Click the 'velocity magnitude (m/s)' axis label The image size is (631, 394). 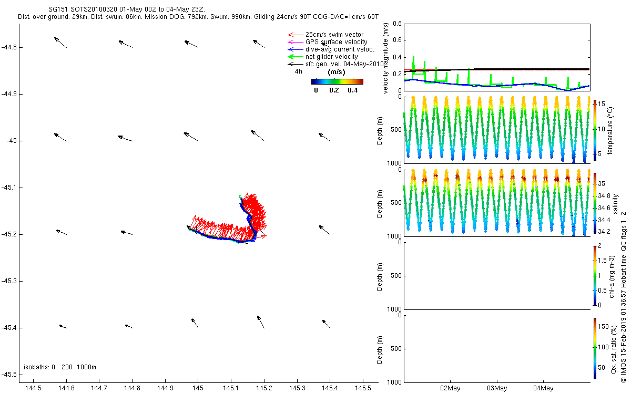coord(386,57)
